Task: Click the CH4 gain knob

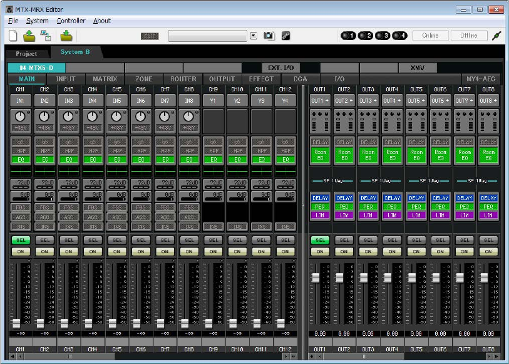Action: pos(92,117)
